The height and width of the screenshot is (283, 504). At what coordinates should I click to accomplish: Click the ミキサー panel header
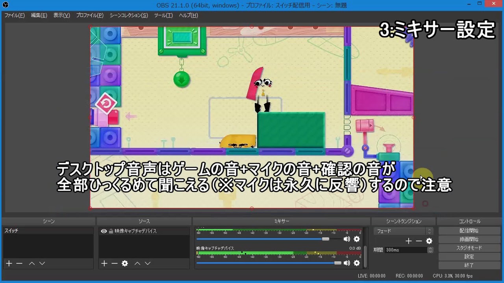pos(282,221)
